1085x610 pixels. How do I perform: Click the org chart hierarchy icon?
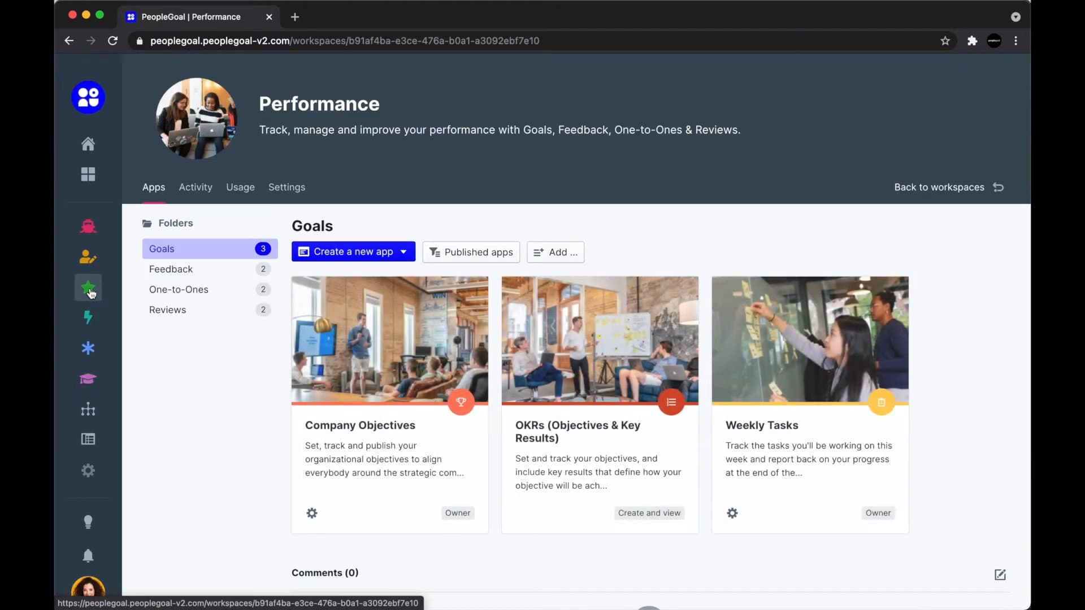tap(88, 409)
